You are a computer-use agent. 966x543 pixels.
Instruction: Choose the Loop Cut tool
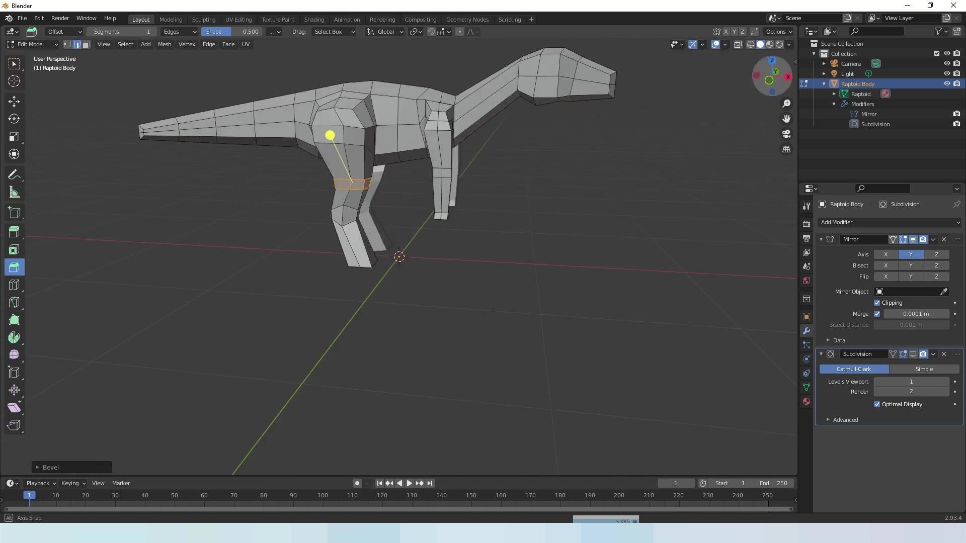pyautogui.click(x=14, y=285)
